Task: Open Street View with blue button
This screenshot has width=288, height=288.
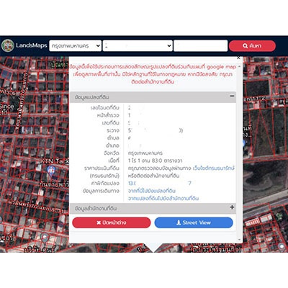Action: tap(194, 222)
